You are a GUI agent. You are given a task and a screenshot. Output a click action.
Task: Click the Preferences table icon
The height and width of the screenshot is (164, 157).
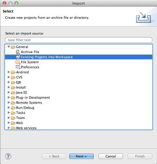coord(18,67)
